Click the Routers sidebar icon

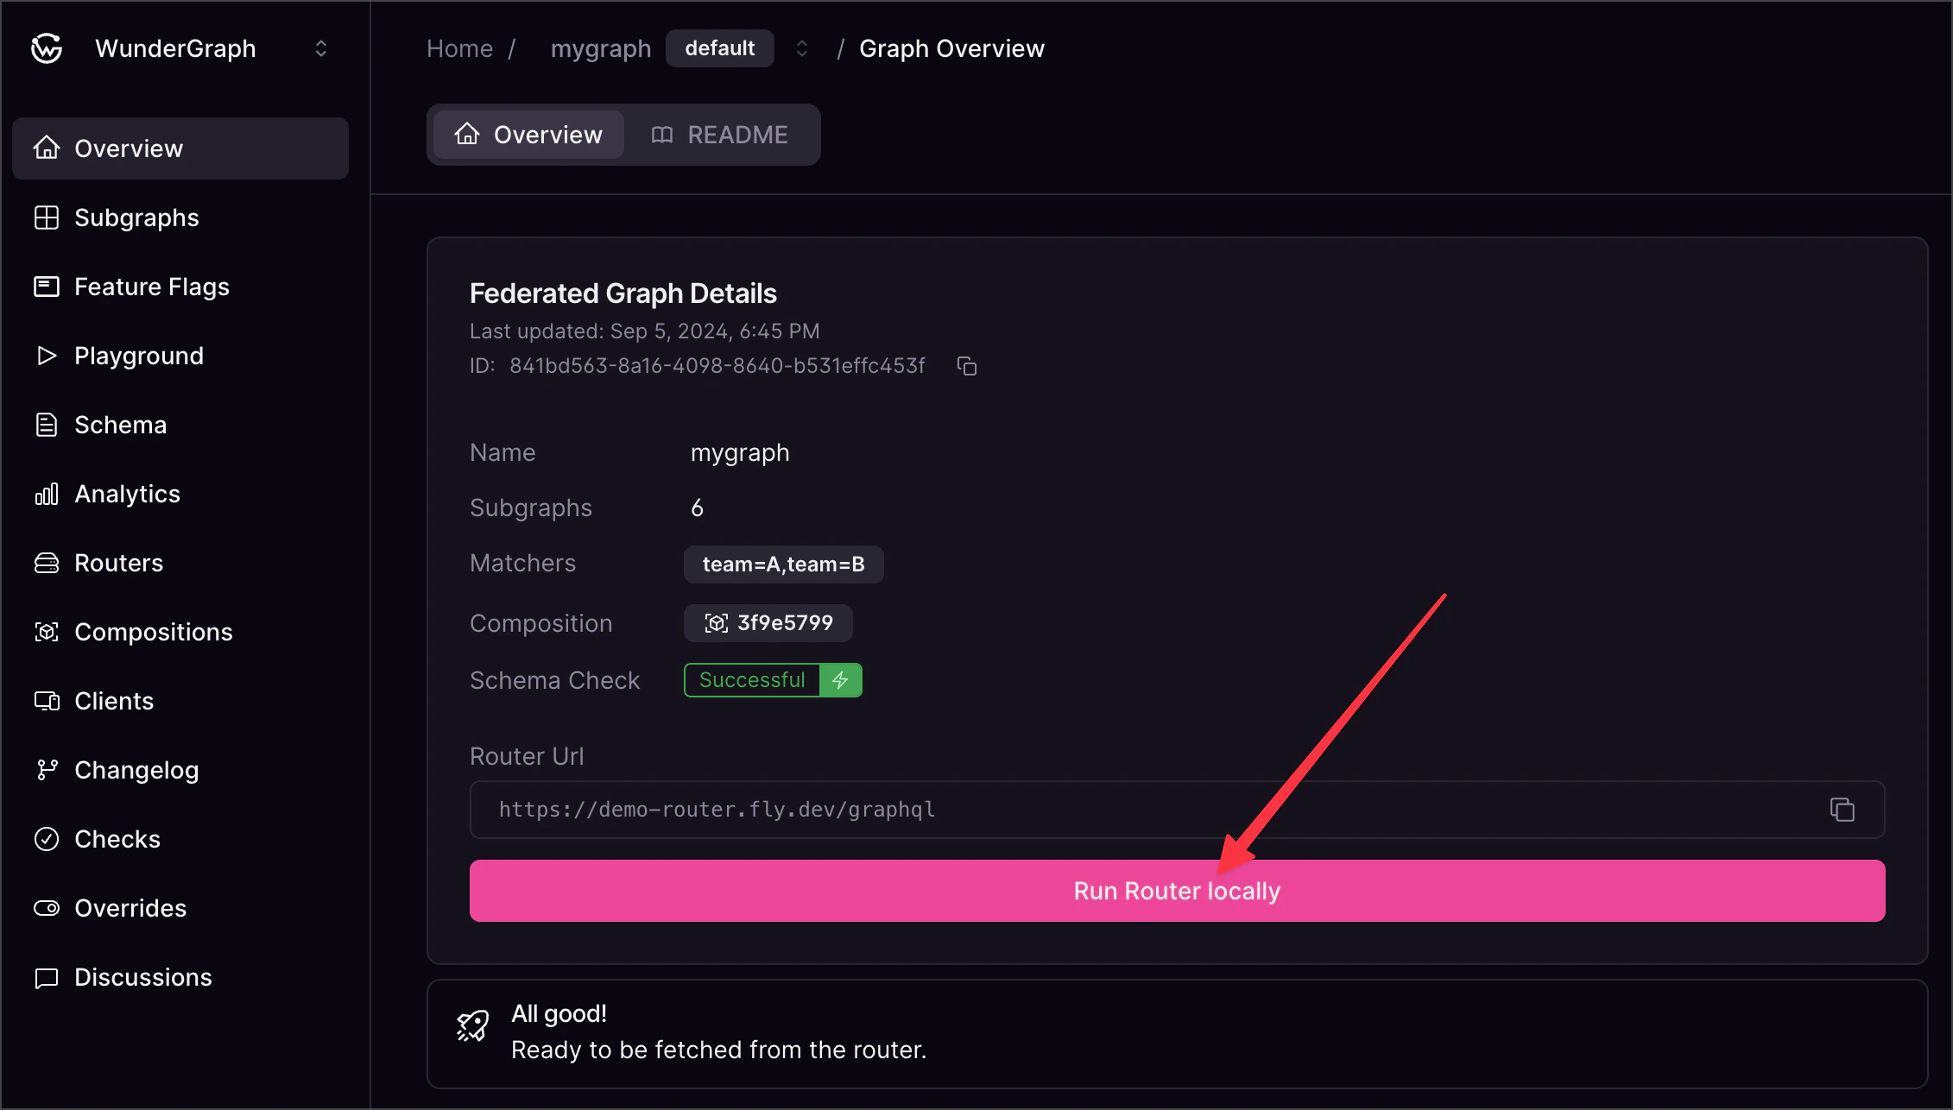(x=46, y=563)
